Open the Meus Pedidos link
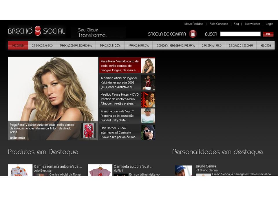Image resolution: width=278 pixels, height=208 pixels. pos(194,24)
